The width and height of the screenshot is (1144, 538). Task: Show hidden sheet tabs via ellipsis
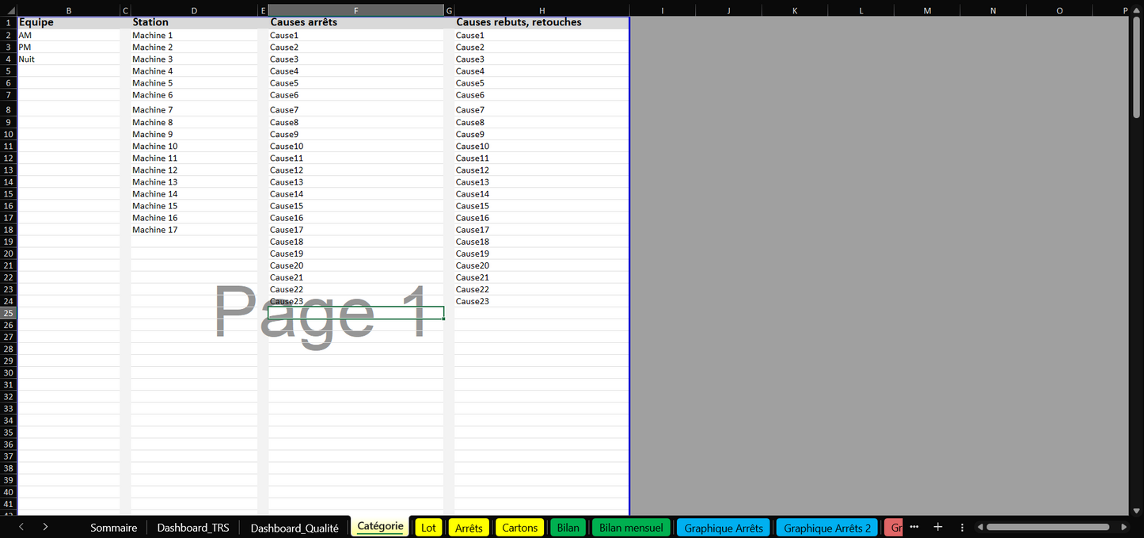(914, 528)
